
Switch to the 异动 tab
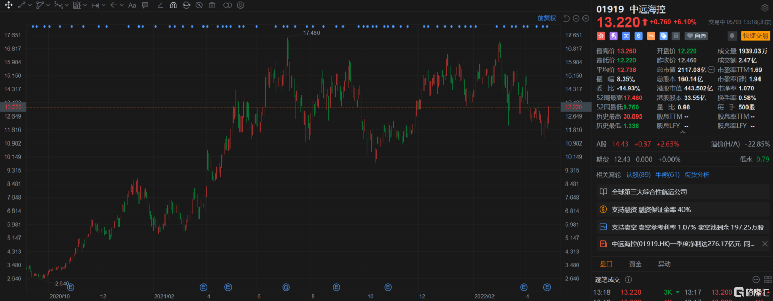coord(664,264)
